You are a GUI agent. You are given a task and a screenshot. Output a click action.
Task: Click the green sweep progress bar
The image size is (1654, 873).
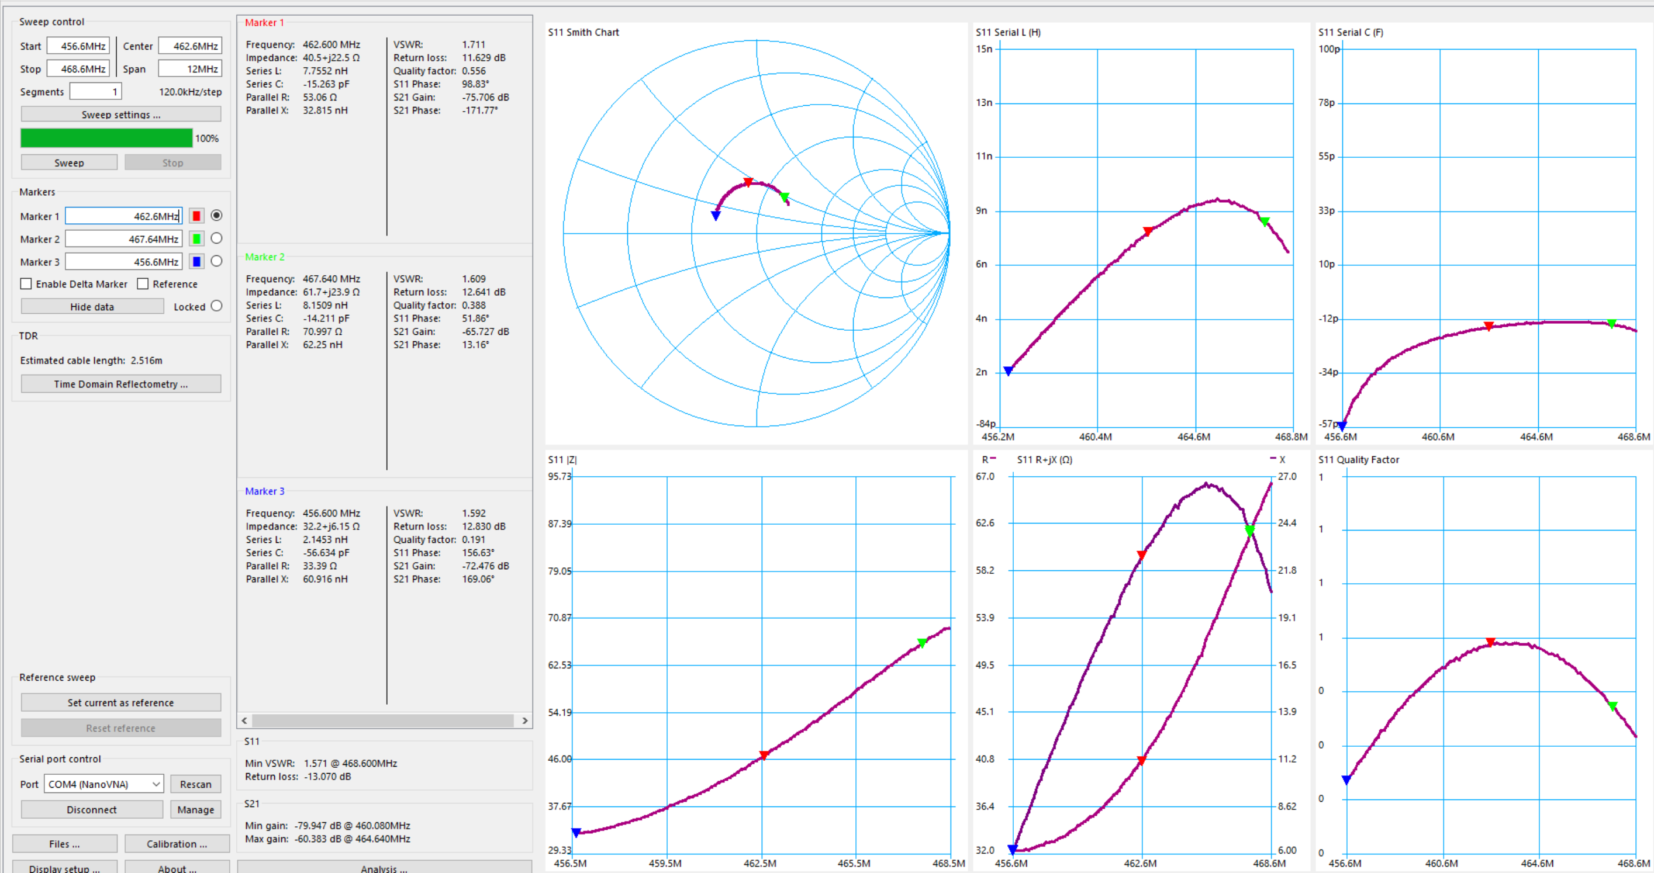(106, 138)
